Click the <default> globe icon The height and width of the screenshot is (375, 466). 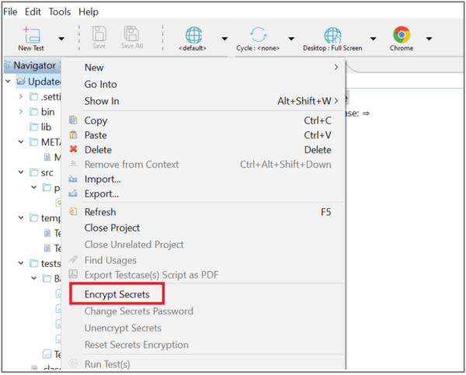(x=193, y=35)
